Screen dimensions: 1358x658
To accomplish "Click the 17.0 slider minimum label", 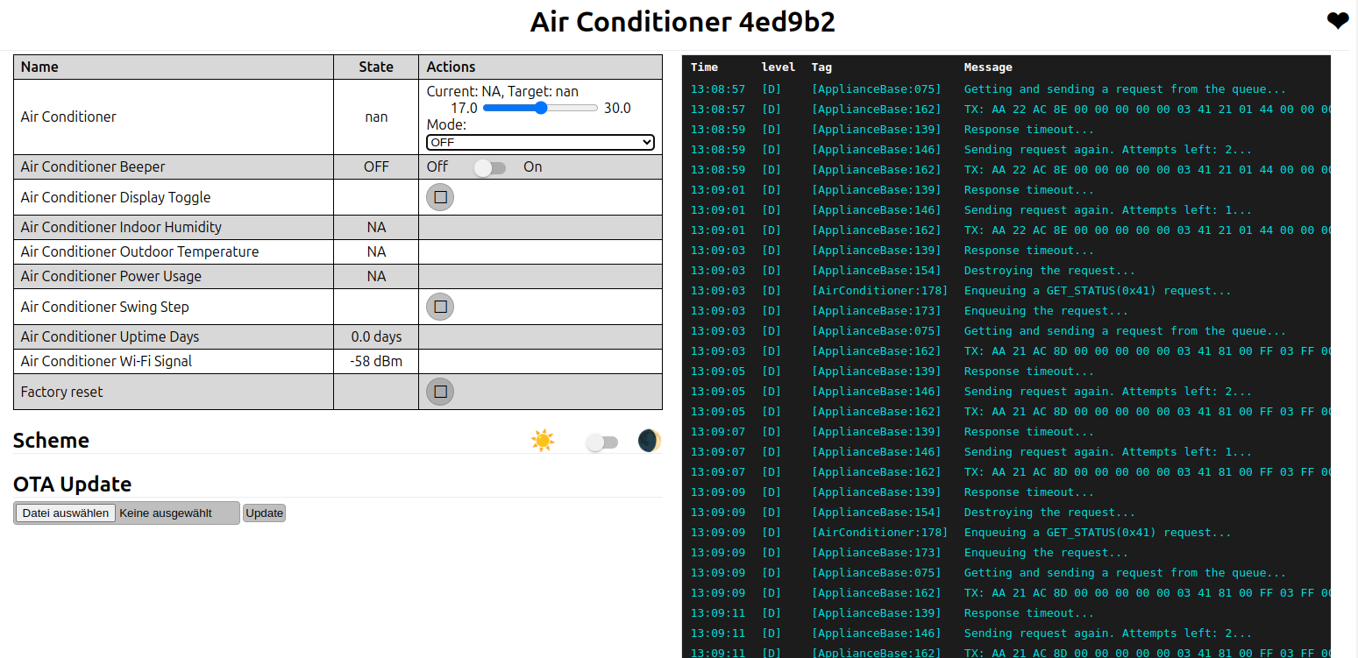I will pos(464,109).
